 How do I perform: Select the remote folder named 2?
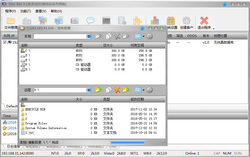[x=24, y=119]
